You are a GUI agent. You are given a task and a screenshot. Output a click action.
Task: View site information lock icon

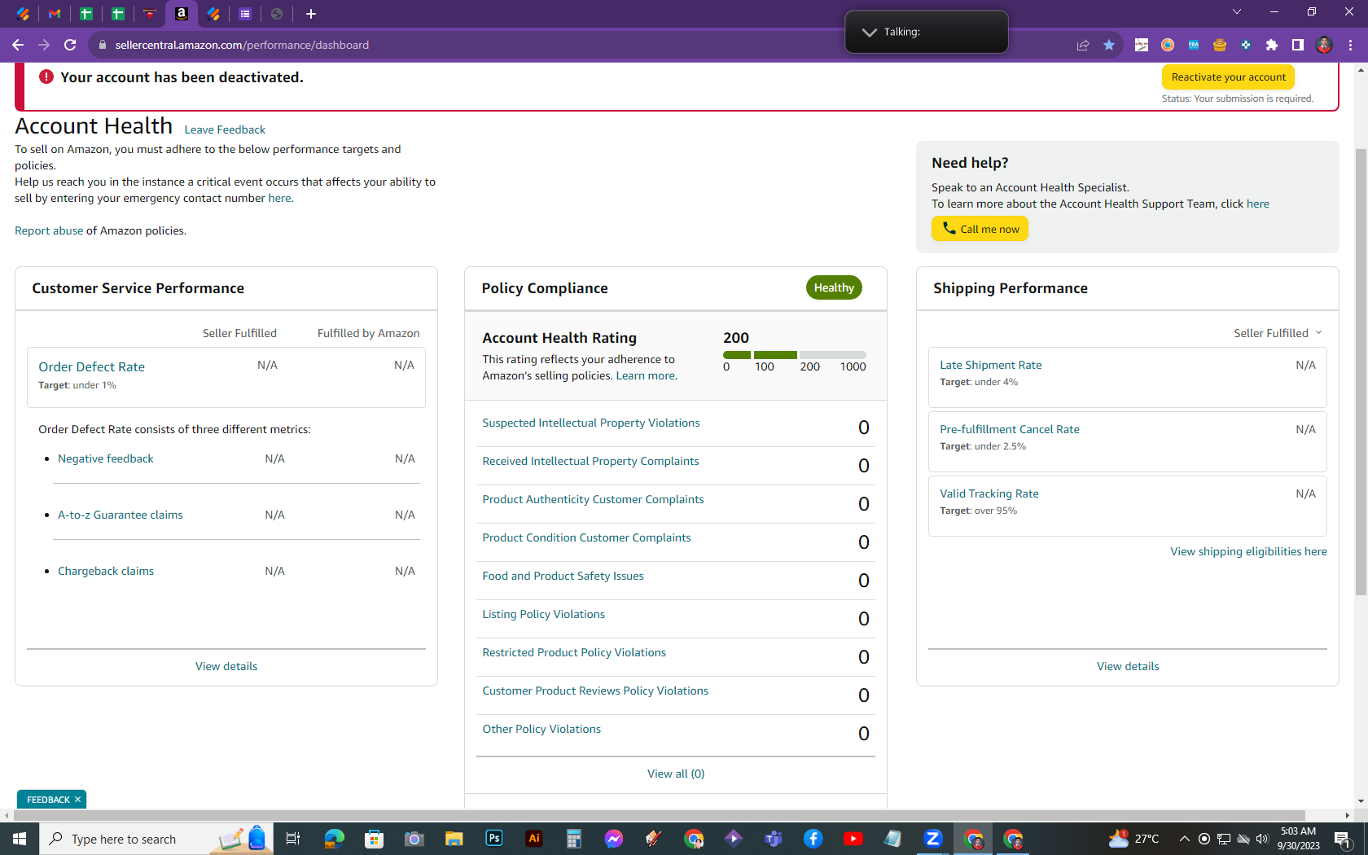tap(103, 45)
